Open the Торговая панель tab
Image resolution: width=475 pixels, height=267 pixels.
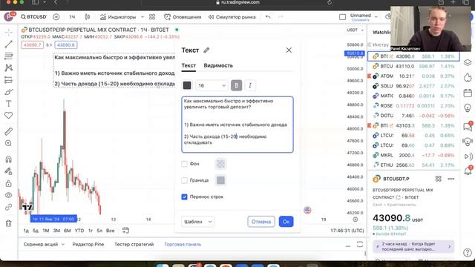(183, 244)
